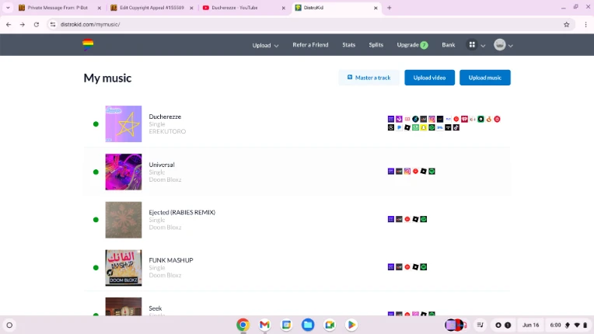Open the Ducherezze release
The image size is (594, 334).
[x=165, y=117]
